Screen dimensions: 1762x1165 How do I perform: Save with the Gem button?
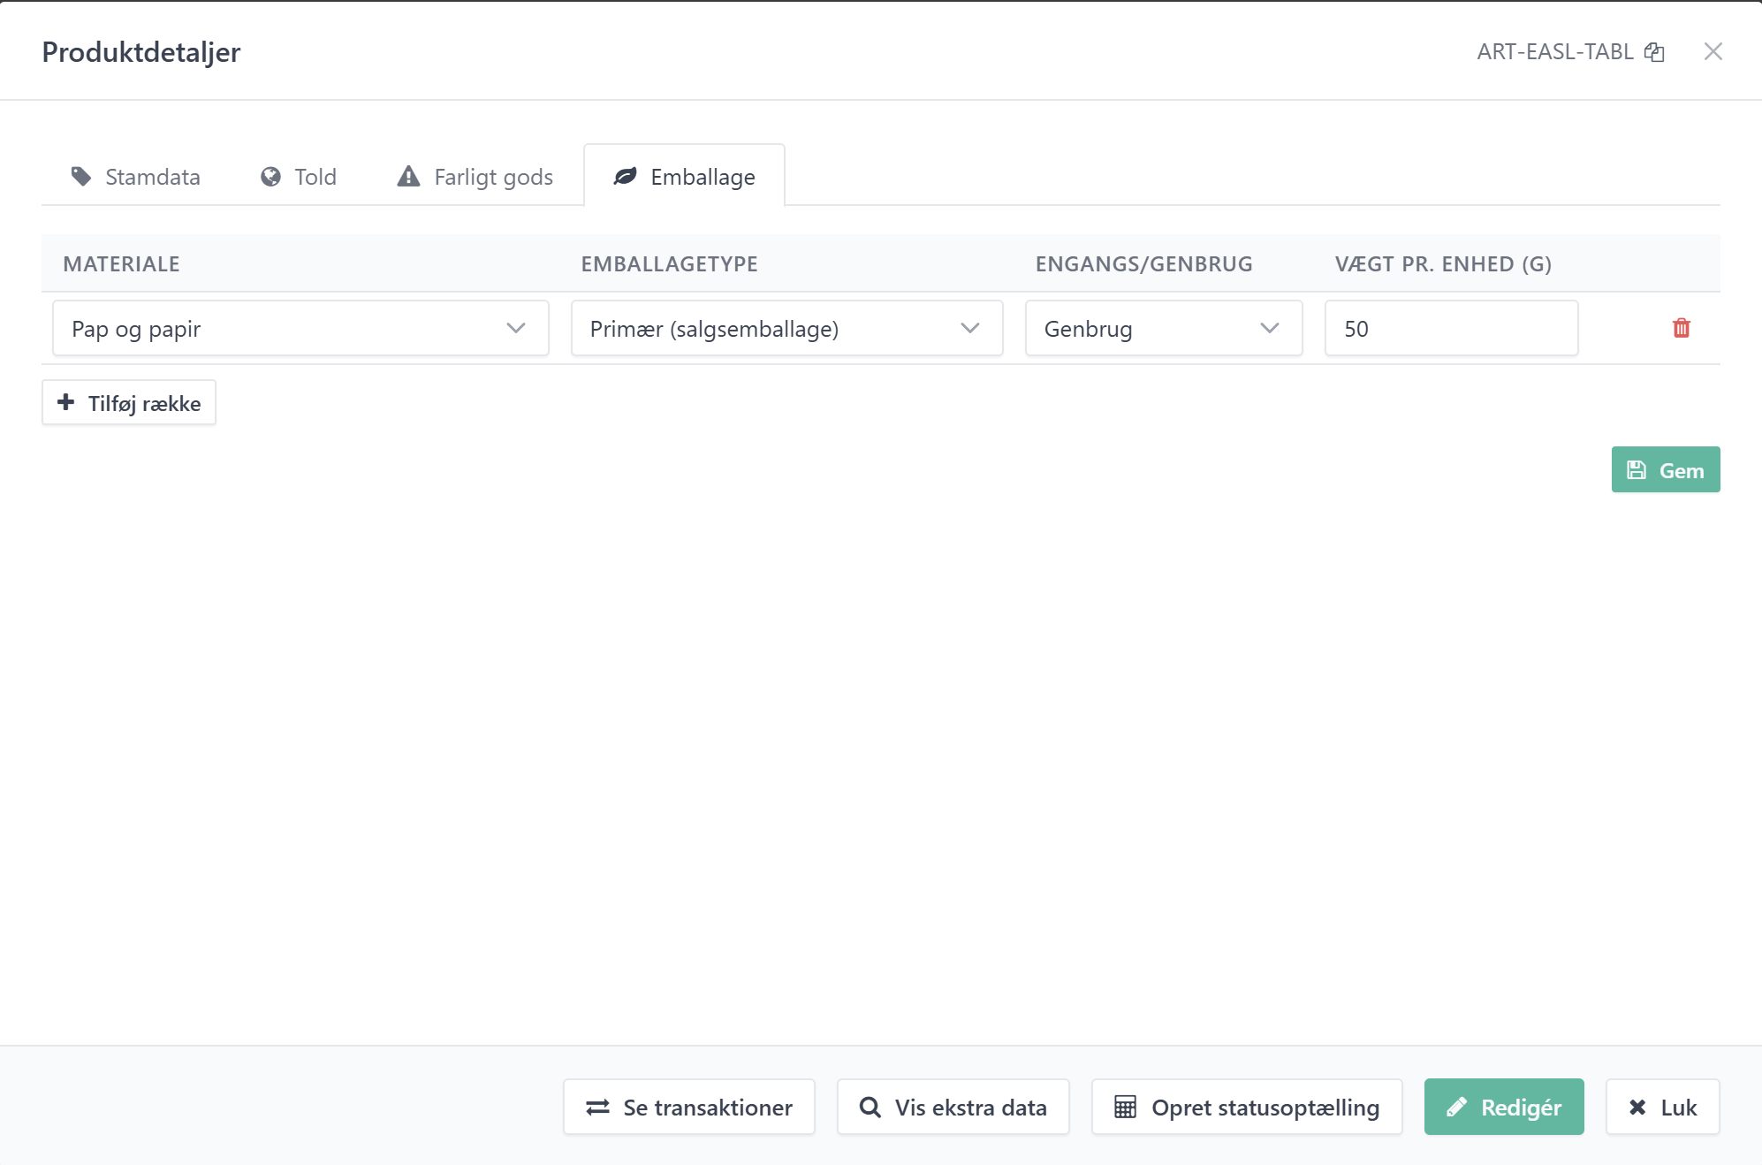[1666, 470]
